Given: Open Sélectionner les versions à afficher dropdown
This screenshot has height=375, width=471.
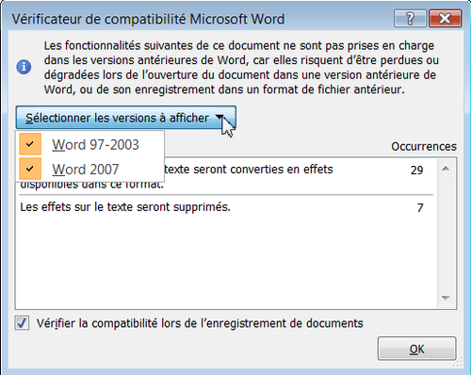Looking at the screenshot, I should (x=126, y=118).
